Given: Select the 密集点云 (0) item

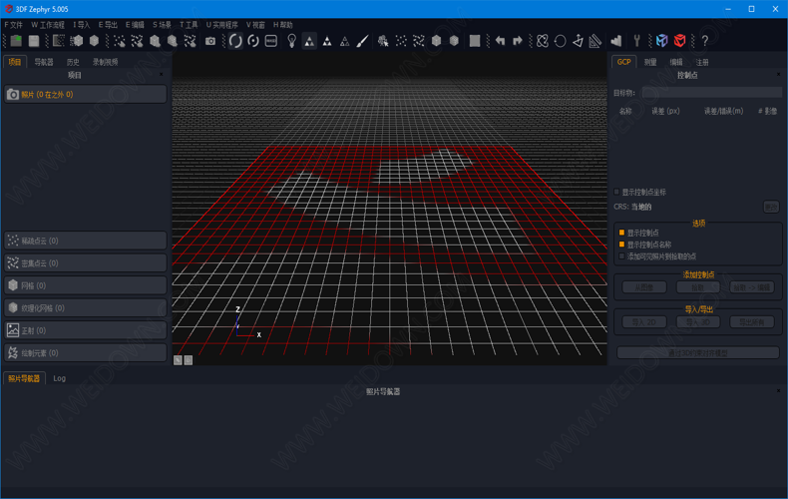Looking at the screenshot, I should 86,263.
